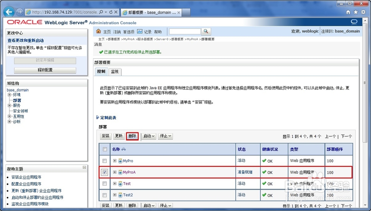Click the browser forward arrow button
The image size is (371, 211).
20,12
